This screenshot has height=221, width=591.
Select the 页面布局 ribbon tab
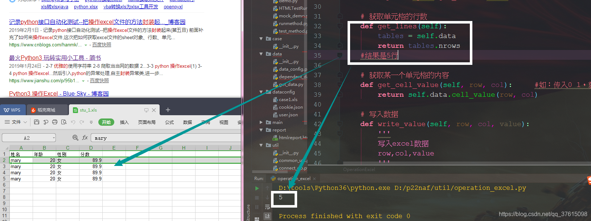[x=147, y=122]
